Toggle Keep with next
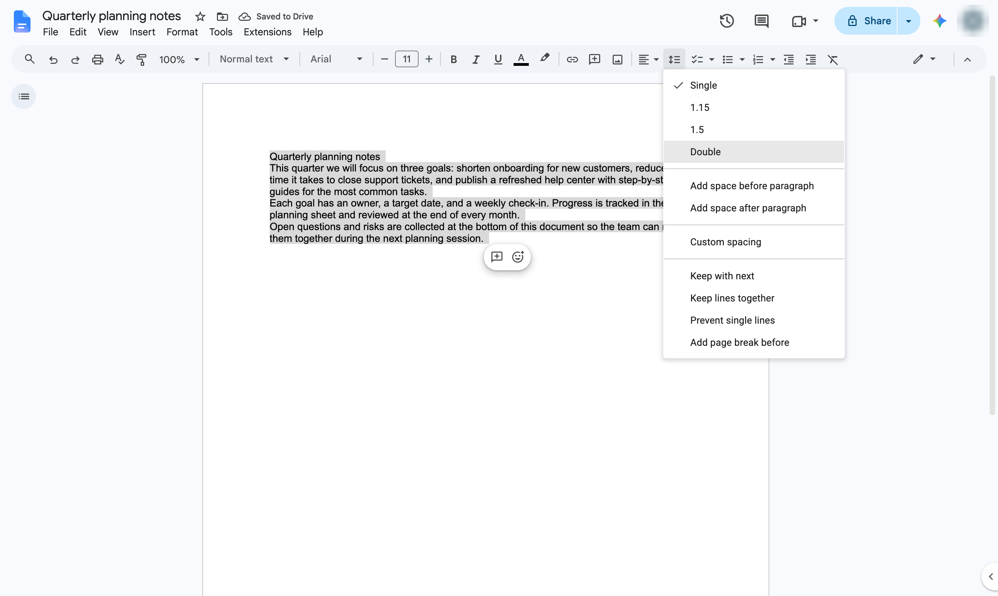This screenshot has width=998, height=596. (754, 276)
